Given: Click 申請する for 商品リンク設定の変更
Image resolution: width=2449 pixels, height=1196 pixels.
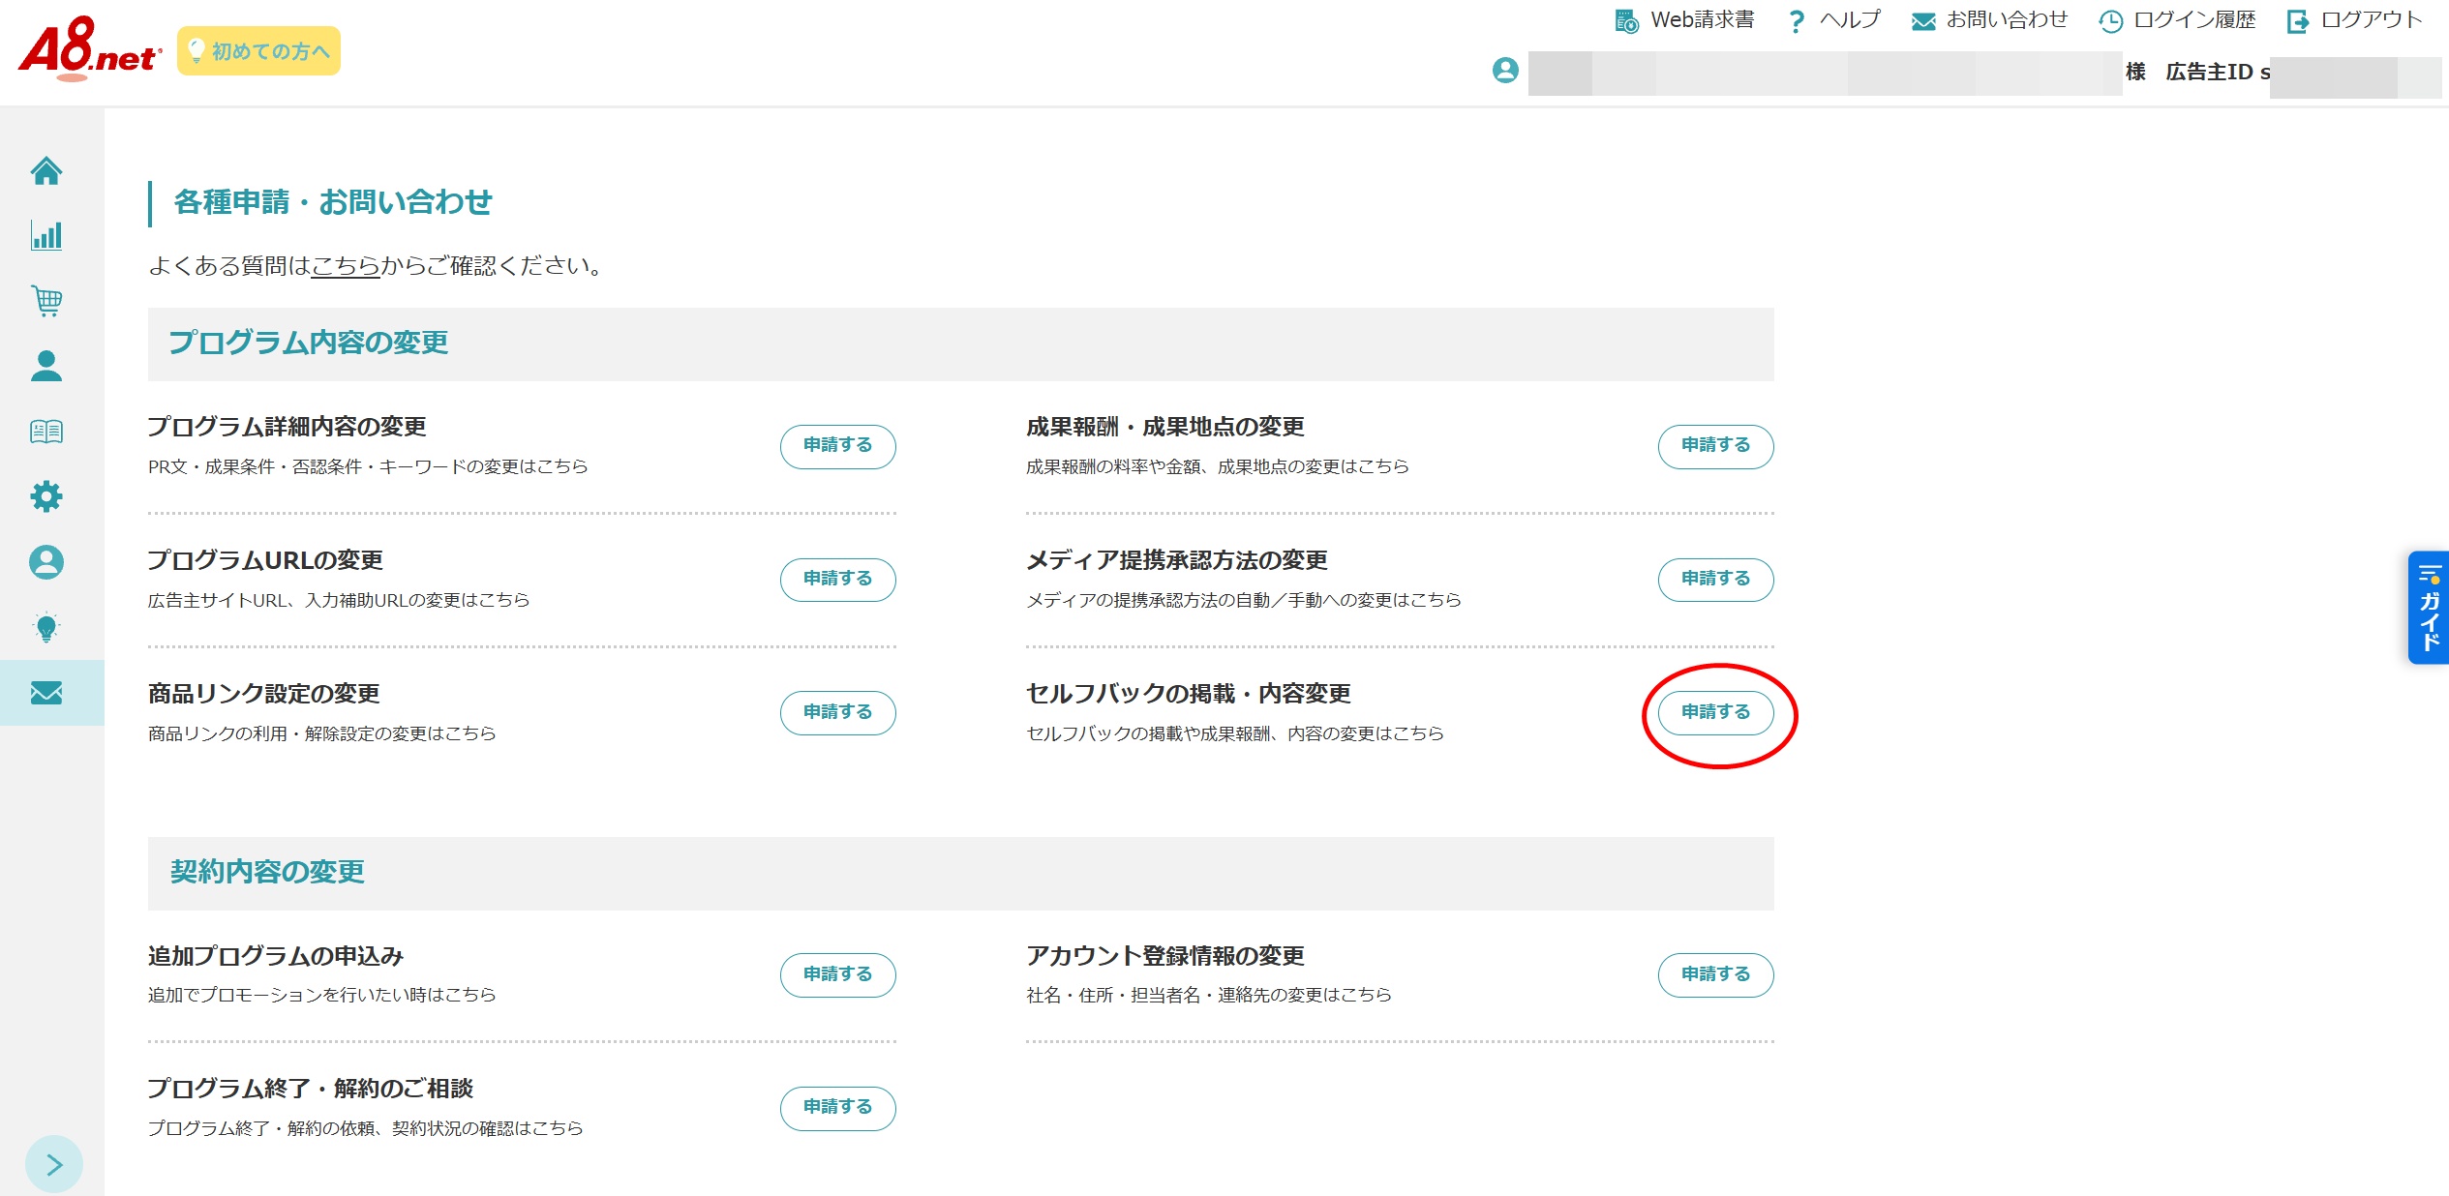Looking at the screenshot, I should [x=838, y=713].
